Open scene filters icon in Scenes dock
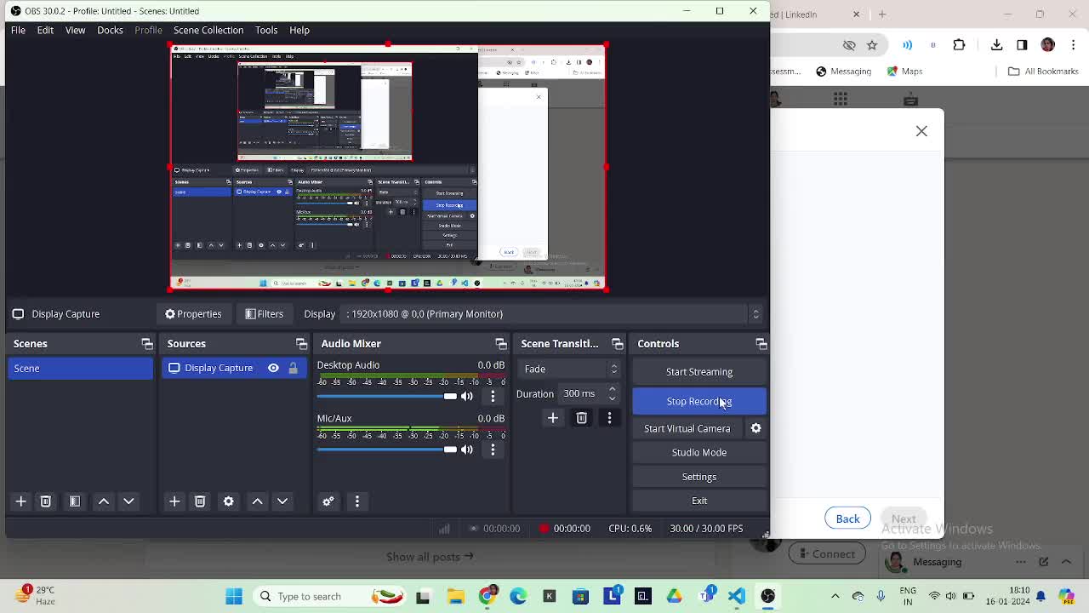The height and width of the screenshot is (613, 1089). 75,501
